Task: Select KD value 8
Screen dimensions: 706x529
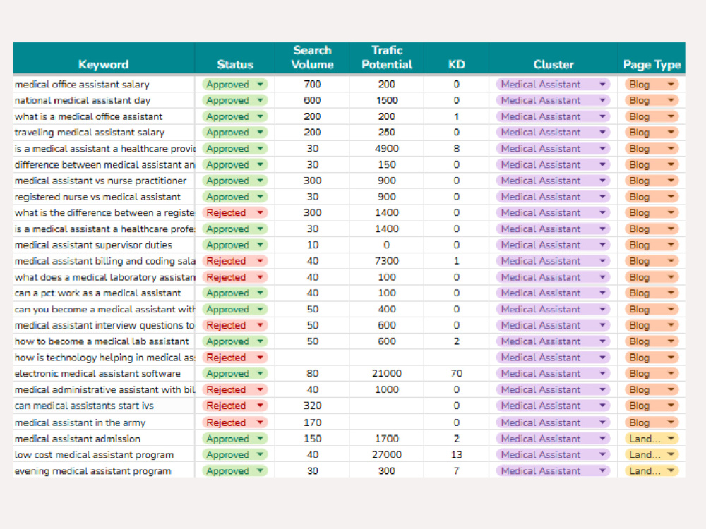Action: tap(457, 148)
